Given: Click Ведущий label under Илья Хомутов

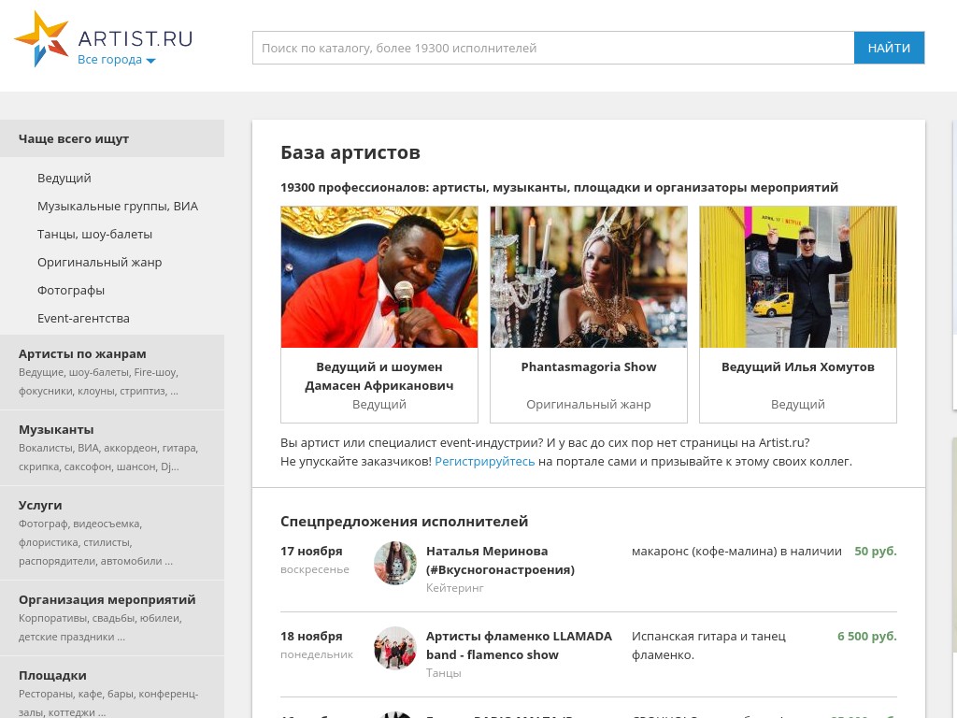Looking at the screenshot, I should tap(798, 404).
